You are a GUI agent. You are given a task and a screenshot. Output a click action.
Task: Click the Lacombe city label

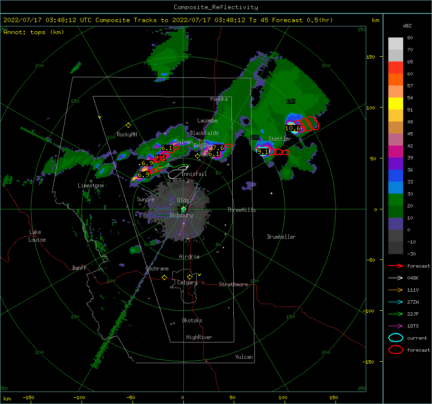[207, 121]
